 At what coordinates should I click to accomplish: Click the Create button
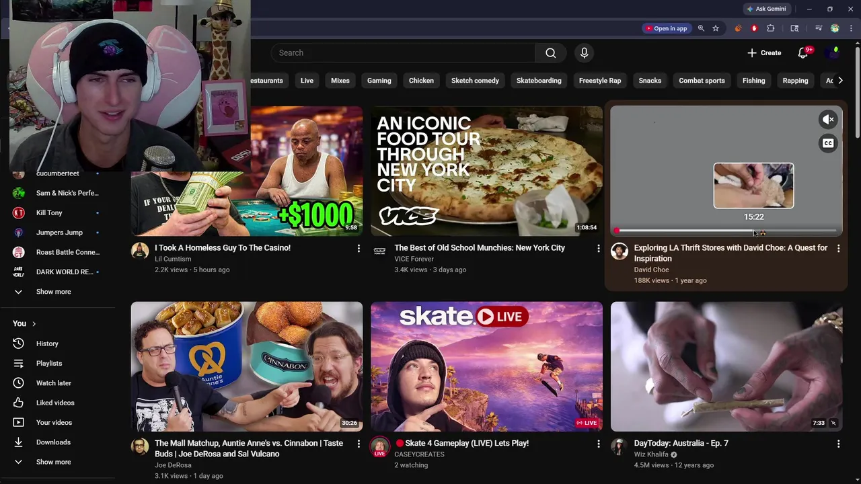tap(763, 52)
